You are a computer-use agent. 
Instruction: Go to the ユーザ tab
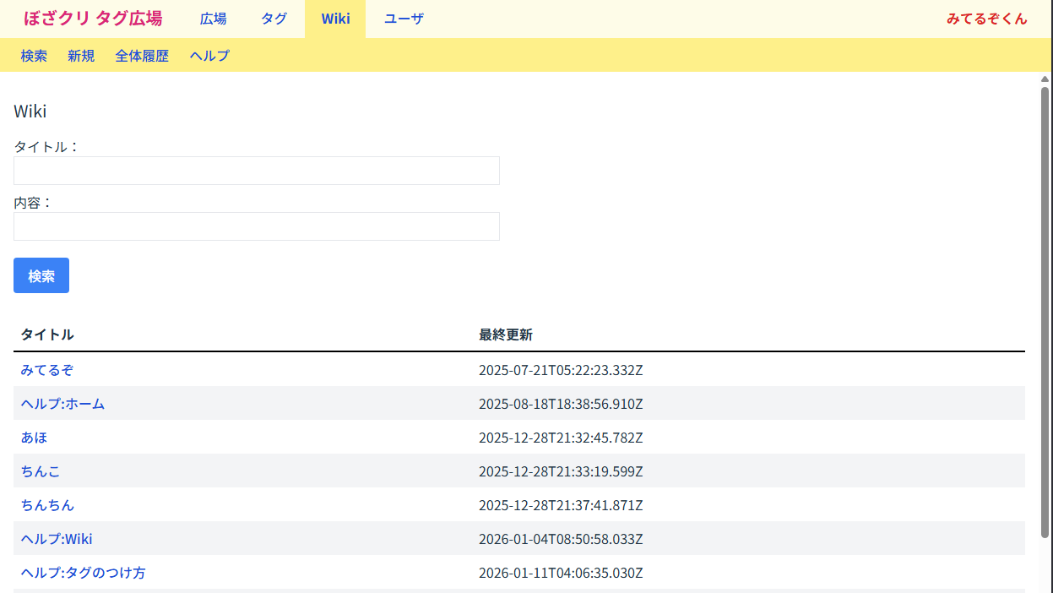pos(404,19)
